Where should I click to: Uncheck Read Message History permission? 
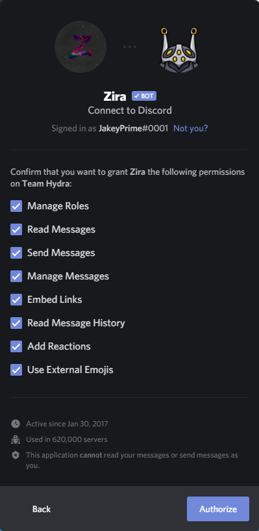pyautogui.click(x=16, y=323)
